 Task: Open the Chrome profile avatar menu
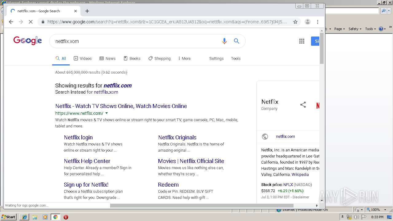(307, 22)
